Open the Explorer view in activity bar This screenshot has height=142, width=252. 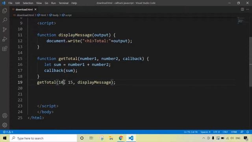point(5,11)
